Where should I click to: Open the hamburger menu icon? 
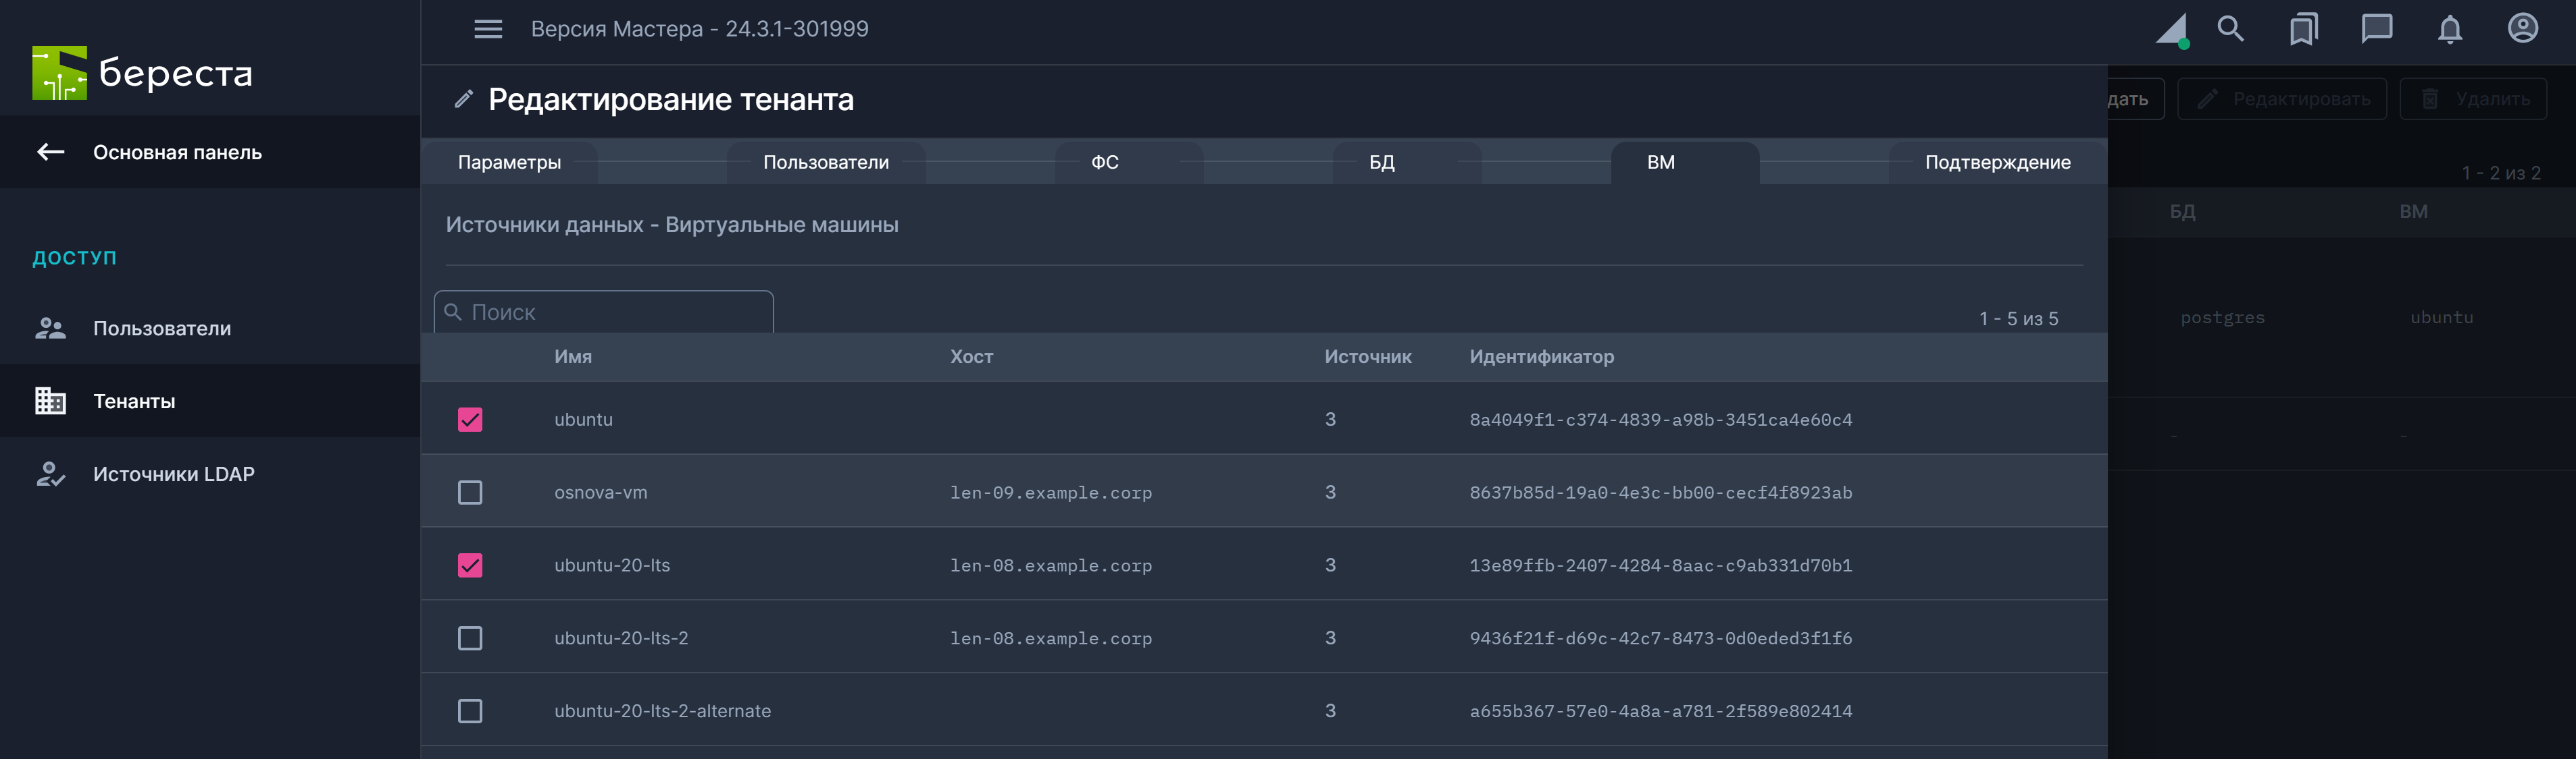tap(488, 29)
